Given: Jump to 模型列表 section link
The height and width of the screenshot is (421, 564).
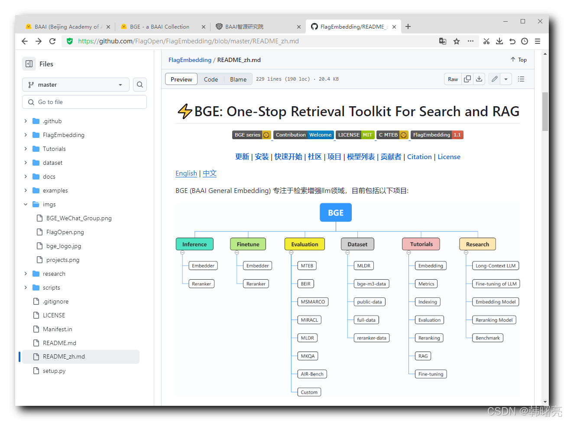Looking at the screenshot, I should tap(361, 157).
